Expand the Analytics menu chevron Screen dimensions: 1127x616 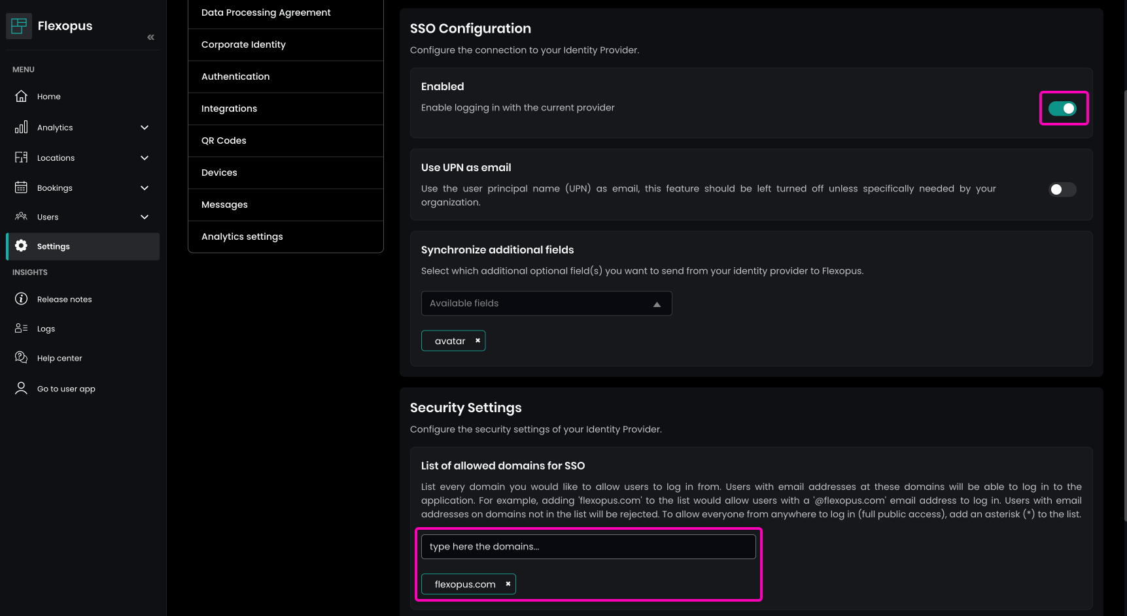click(x=145, y=127)
